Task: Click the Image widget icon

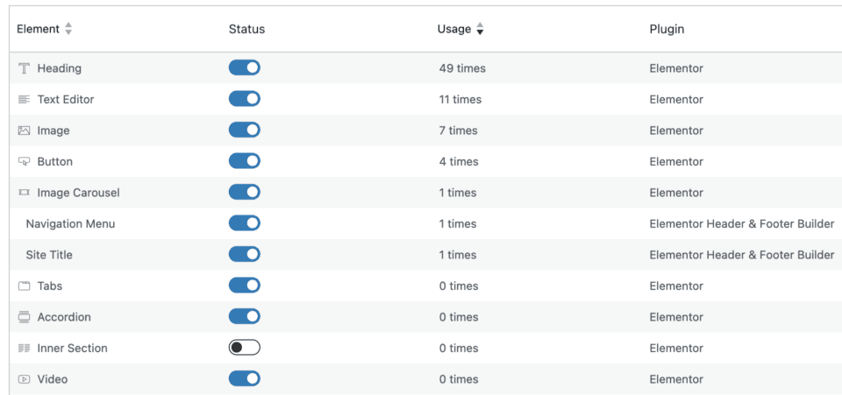Action: (x=24, y=130)
